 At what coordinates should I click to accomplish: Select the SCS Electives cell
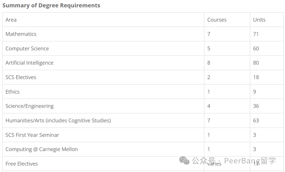(103, 77)
